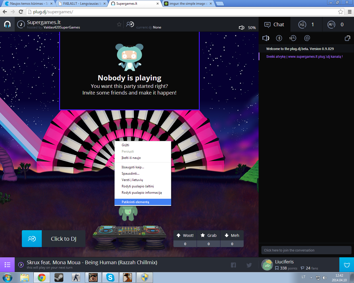
Task: Click the Woot! vote button
Action: tap(185, 235)
